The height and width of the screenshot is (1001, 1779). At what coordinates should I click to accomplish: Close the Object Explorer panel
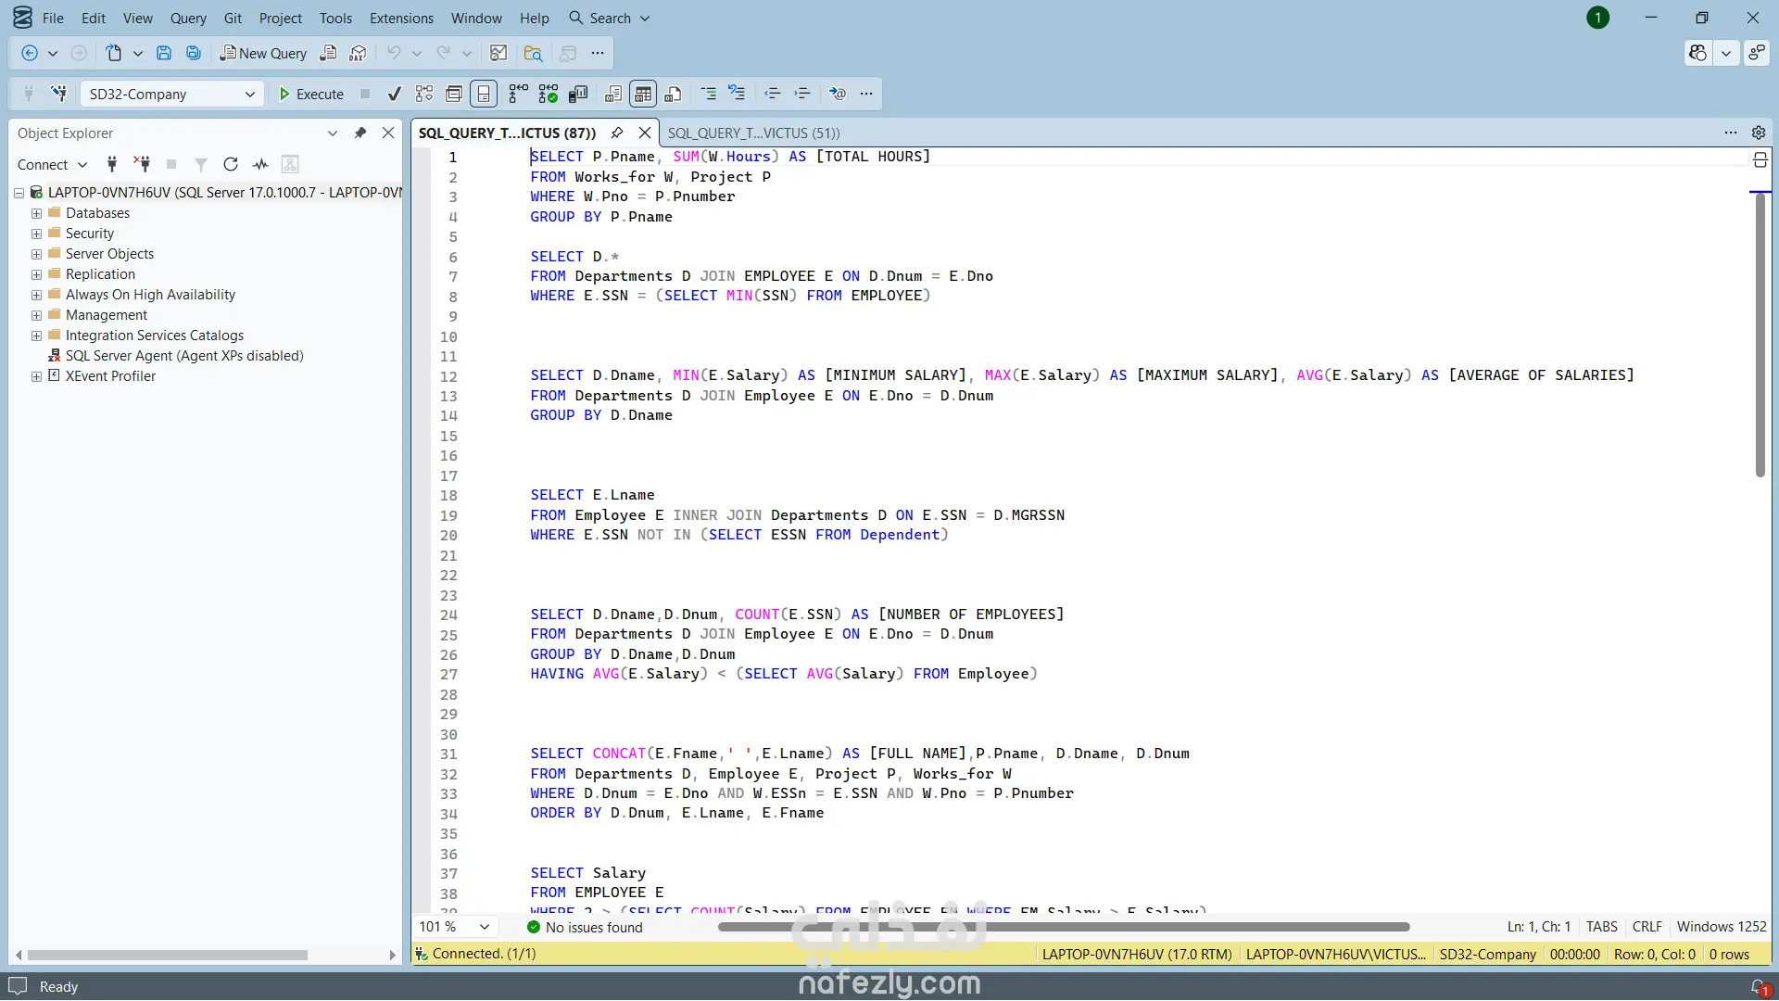pos(388,133)
